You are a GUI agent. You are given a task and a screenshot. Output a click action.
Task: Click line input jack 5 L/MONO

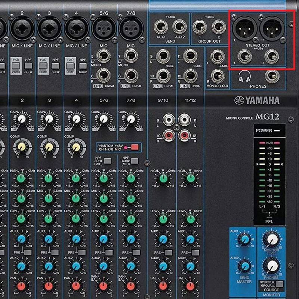point(104,56)
